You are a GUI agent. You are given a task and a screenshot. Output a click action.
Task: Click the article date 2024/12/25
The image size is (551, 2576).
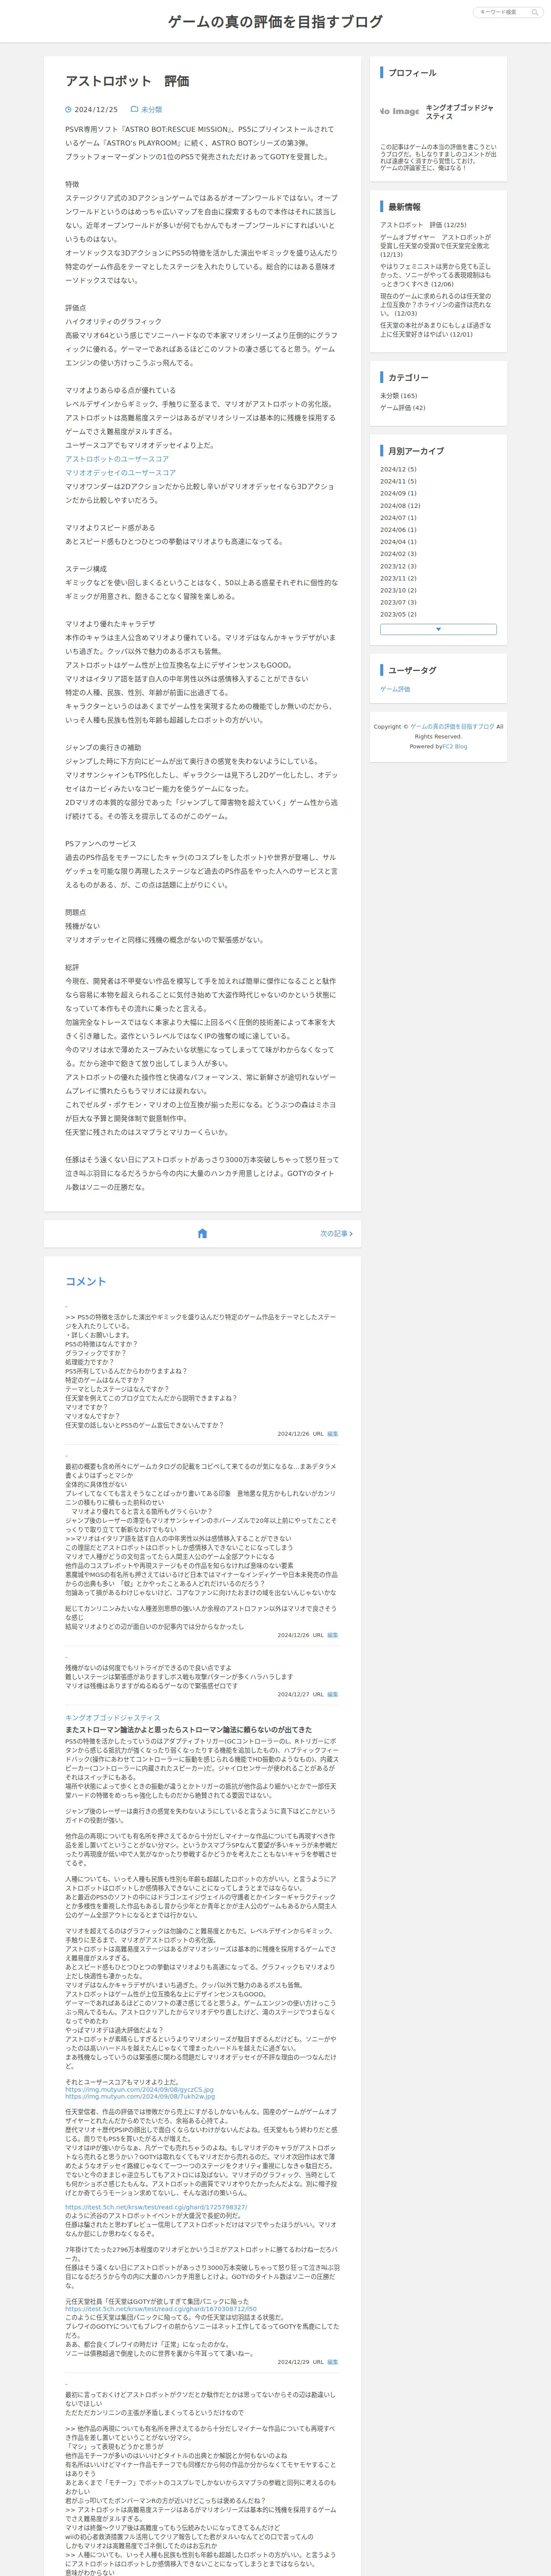(96, 110)
